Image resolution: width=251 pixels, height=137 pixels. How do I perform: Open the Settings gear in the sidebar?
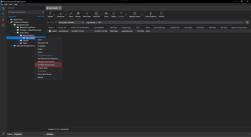point(3,25)
